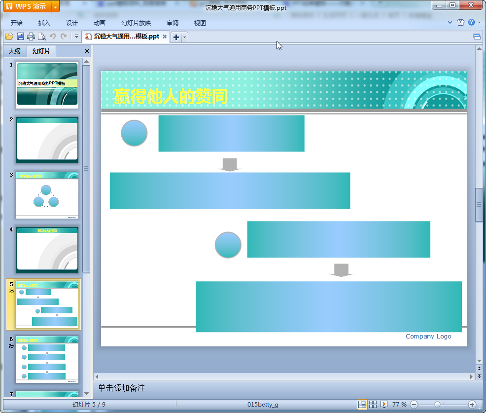Select the bottom largest gradient rectangle
486x413 pixels.
329,306
